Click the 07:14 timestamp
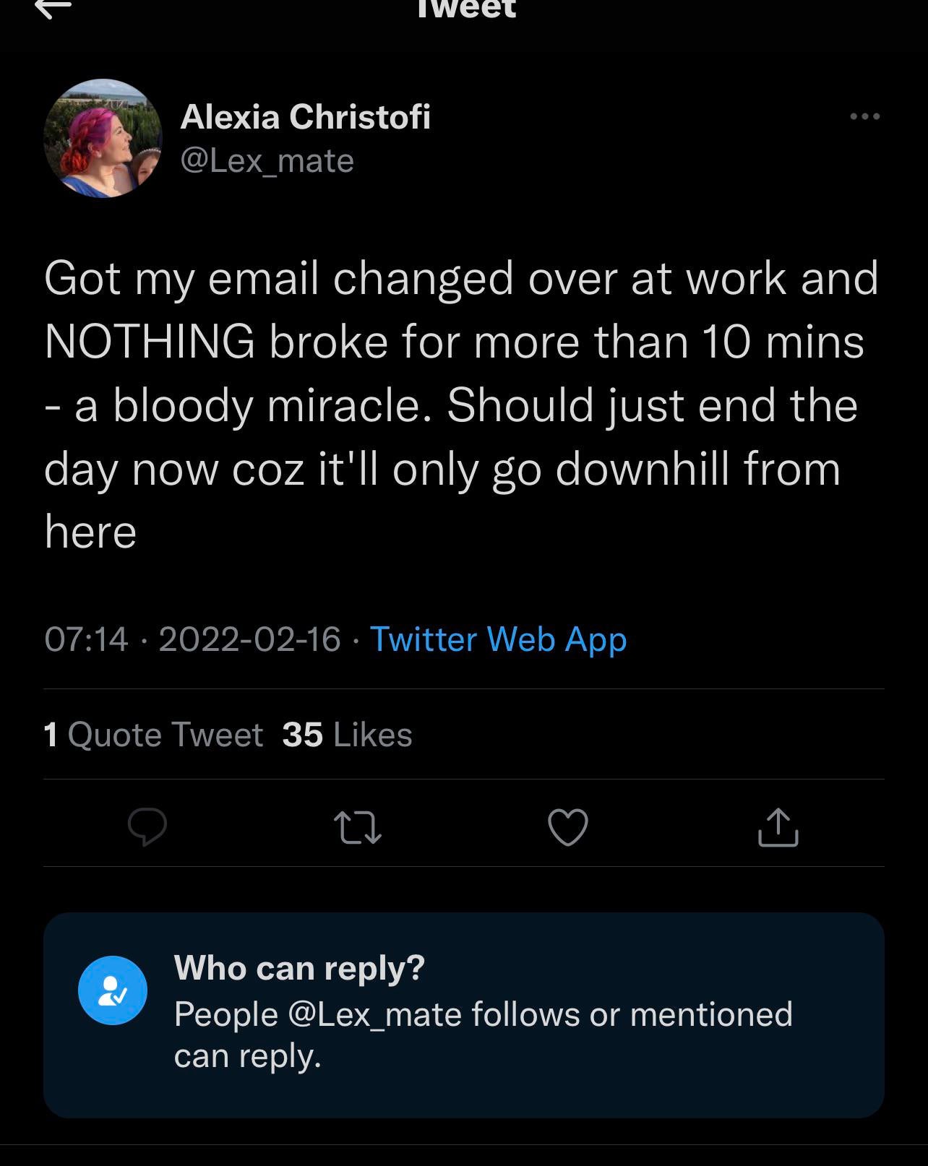Viewport: 928px width, 1166px height. (x=86, y=639)
